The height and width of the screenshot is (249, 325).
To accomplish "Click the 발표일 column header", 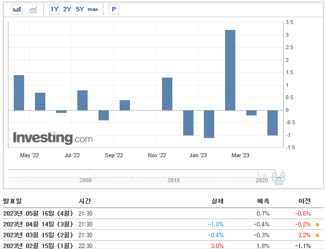I will click(12, 201).
